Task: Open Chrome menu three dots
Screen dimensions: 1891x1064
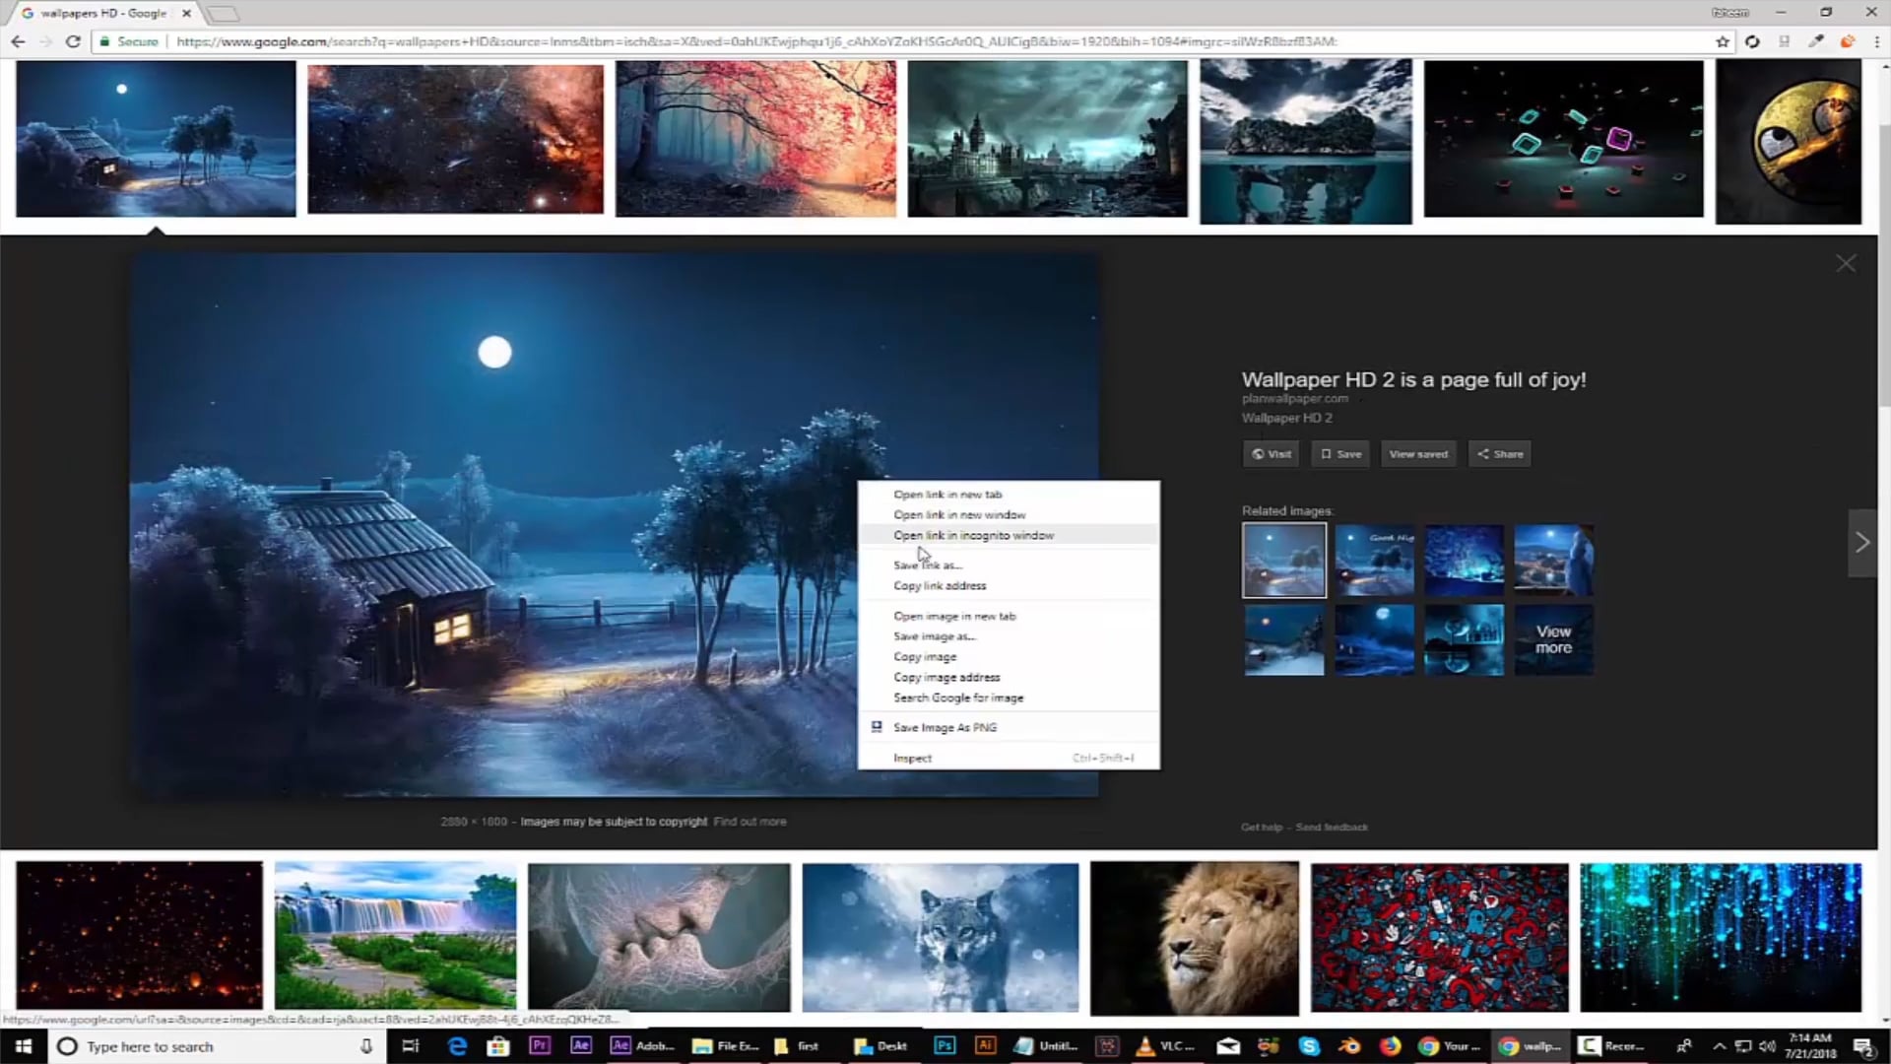Action: point(1876,41)
